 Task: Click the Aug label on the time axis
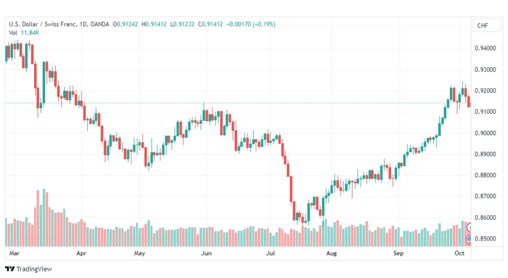click(331, 253)
